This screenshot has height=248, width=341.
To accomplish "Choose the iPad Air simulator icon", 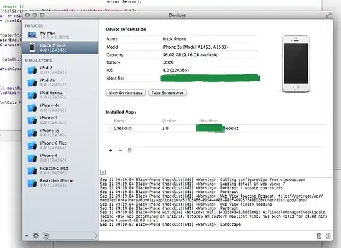I will [x=32, y=83].
